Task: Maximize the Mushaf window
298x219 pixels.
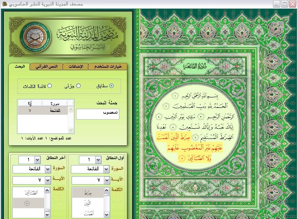Action: point(284,4)
